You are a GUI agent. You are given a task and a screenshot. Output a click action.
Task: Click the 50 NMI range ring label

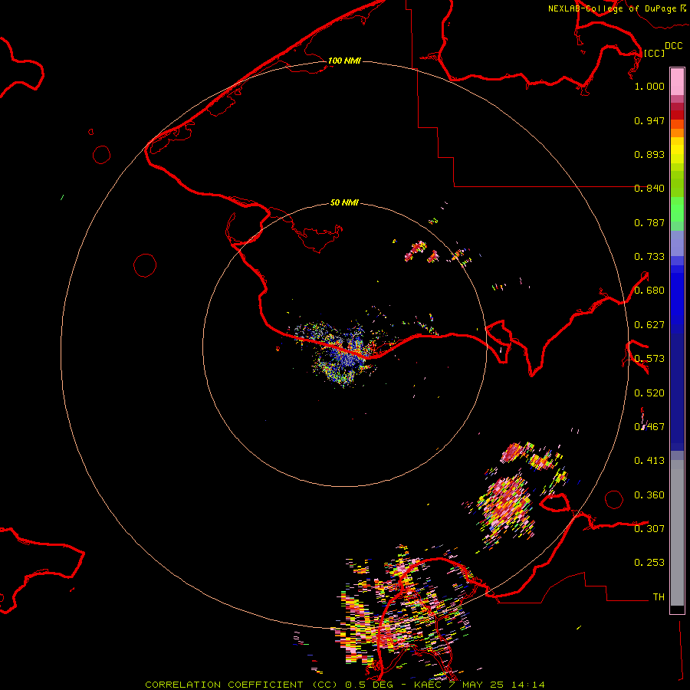click(344, 202)
